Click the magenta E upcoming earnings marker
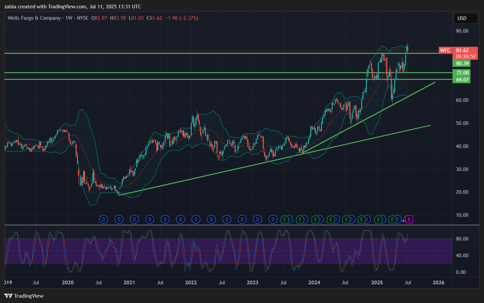484x303 pixels. pos(409,219)
